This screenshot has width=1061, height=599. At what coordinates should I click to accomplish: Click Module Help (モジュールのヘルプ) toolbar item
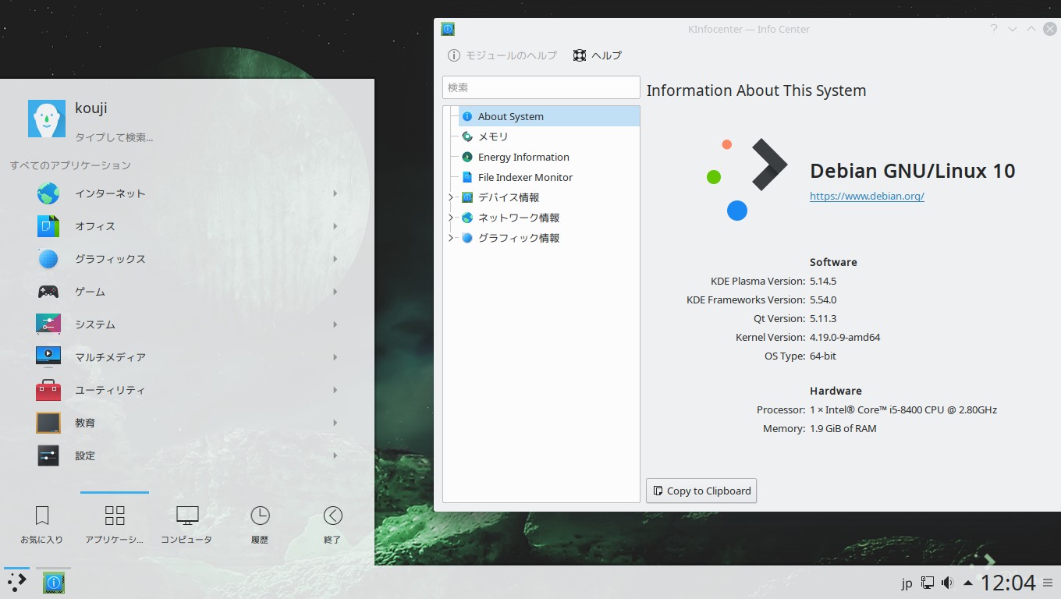502,55
